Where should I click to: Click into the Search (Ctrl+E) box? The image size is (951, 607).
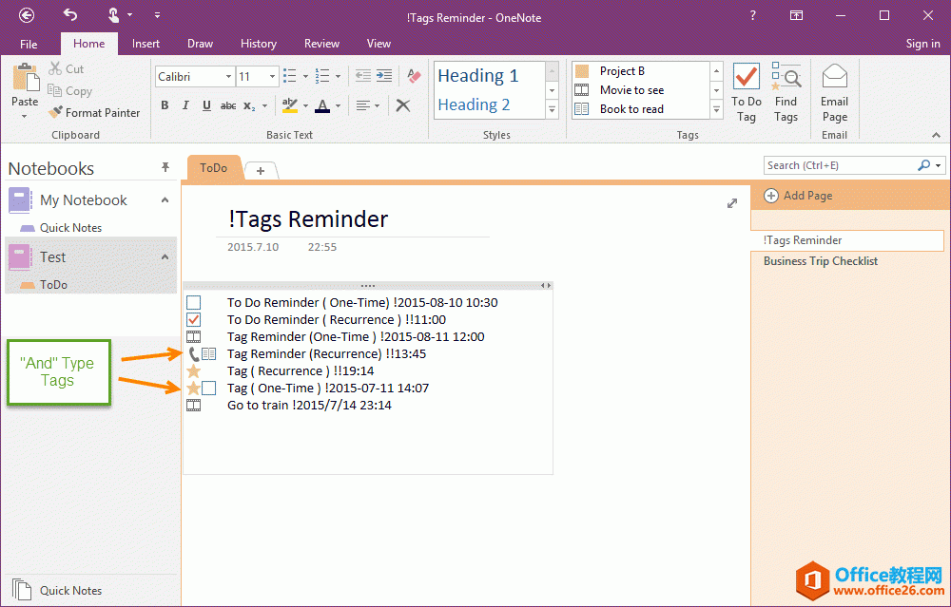(x=839, y=165)
